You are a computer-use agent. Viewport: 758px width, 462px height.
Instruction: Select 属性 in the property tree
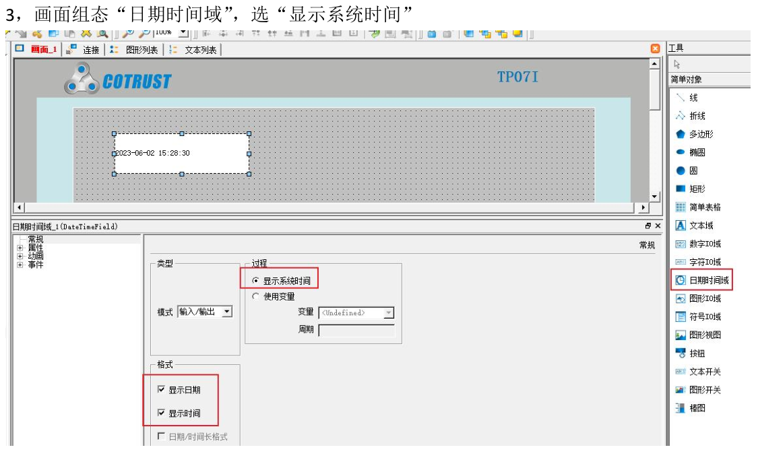[x=35, y=248]
